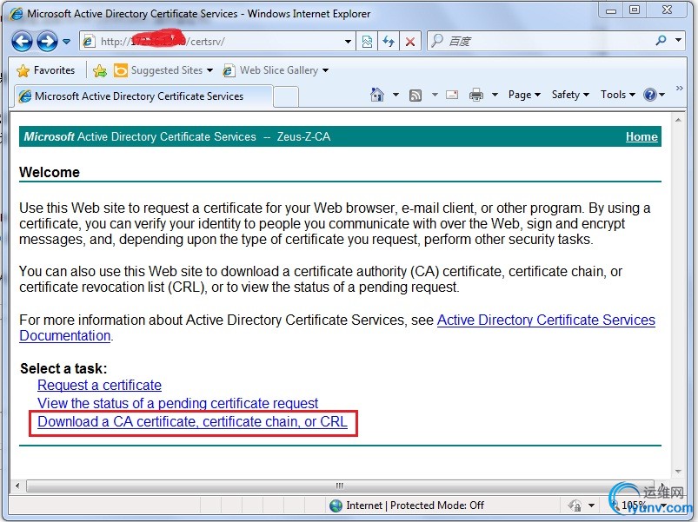Click Internet Protected Mode status bar zone
The width and height of the screenshot is (698, 522).
pyautogui.click(x=415, y=505)
